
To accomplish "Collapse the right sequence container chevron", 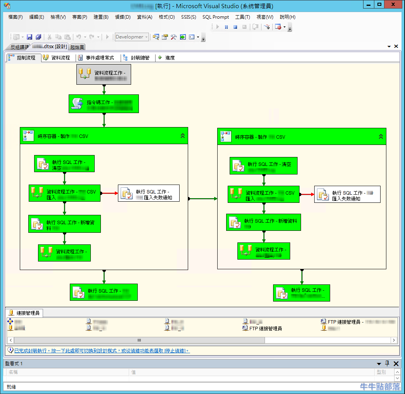I will (x=381, y=136).
